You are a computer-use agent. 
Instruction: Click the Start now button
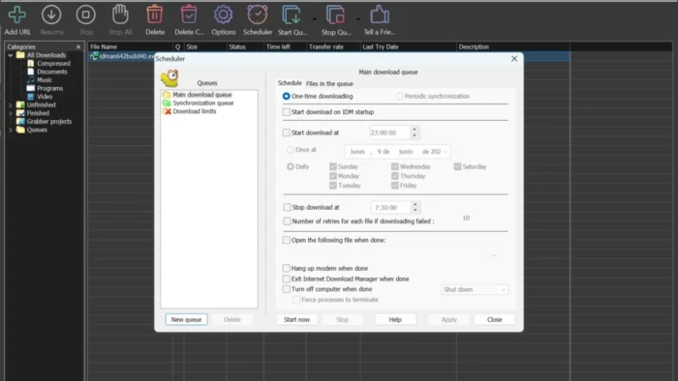[296, 320]
